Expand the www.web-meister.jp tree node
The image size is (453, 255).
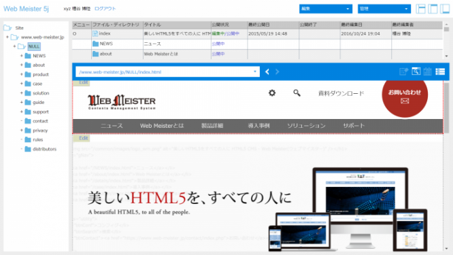7,37
